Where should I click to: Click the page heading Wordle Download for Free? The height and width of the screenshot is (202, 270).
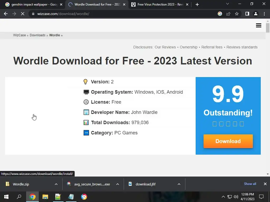point(133,61)
